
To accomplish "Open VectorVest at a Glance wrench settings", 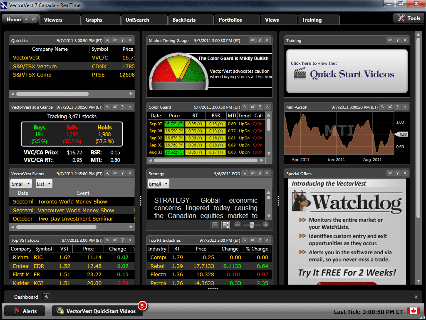I will [108, 107].
